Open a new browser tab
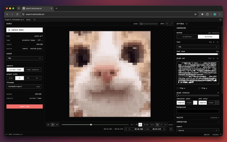This screenshot has height=142, width=227. click(56, 9)
